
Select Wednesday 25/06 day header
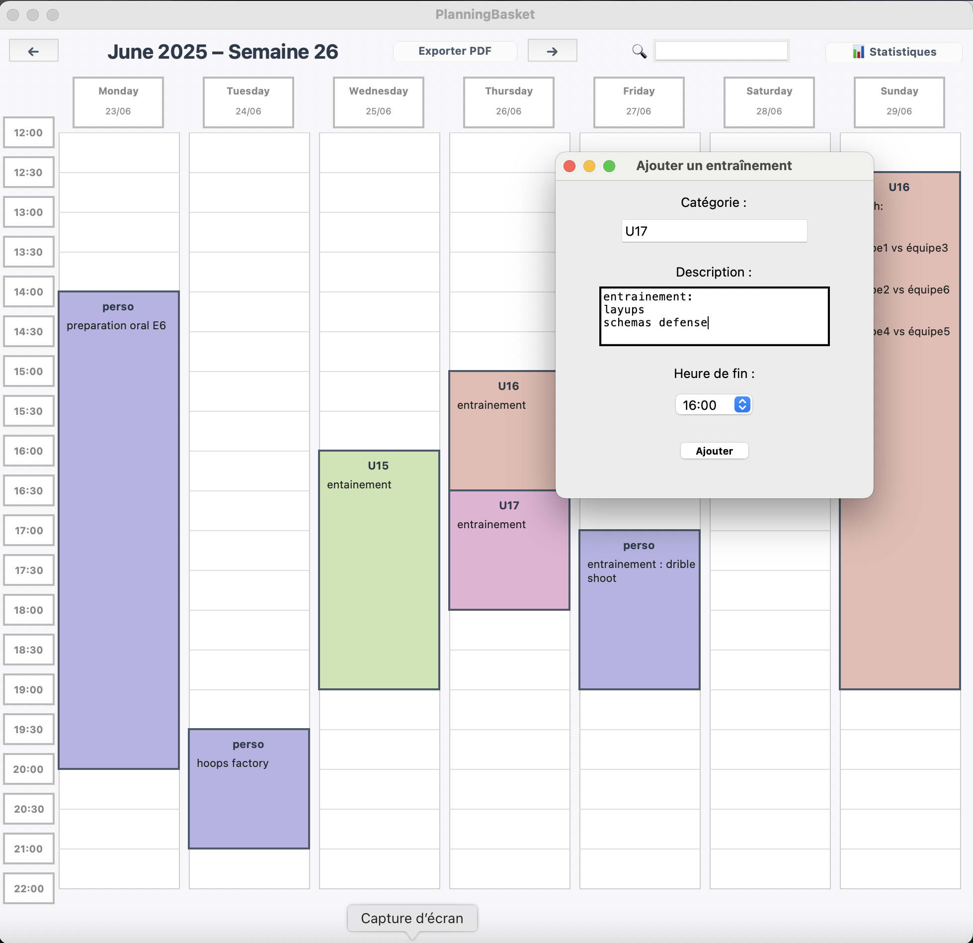[x=379, y=102]
